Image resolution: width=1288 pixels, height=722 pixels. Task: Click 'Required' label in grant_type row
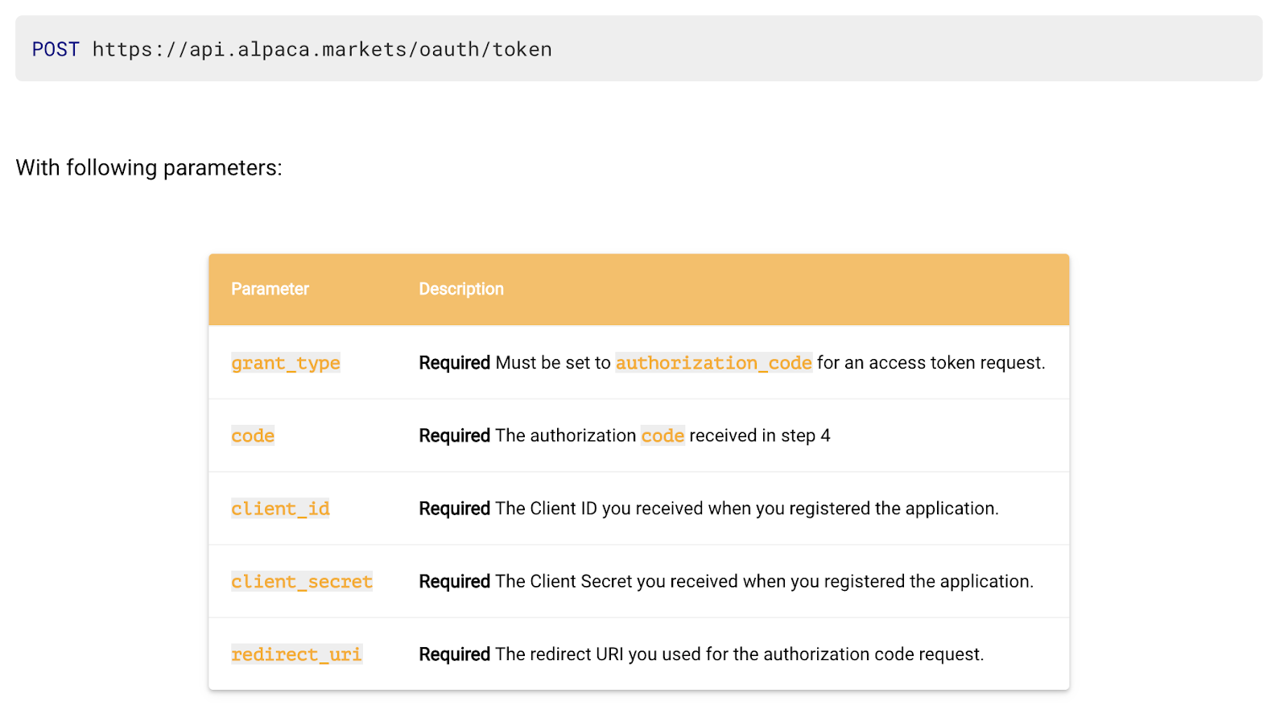455,363
